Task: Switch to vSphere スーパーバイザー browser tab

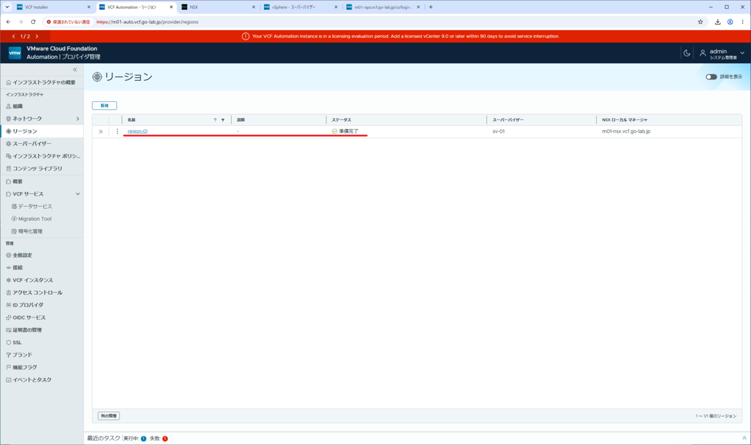Action: 300,7
